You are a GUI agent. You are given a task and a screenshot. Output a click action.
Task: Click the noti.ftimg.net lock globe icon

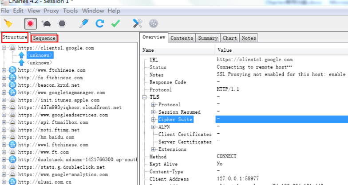[x=12, y=130]
